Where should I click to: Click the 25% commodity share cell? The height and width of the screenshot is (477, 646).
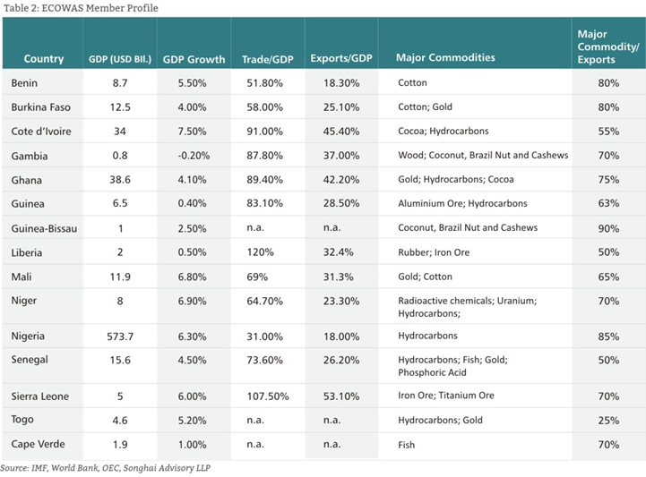[608, 421]
